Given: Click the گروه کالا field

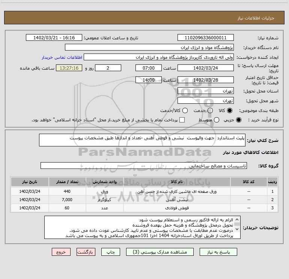Looking at the screenshot, I should 144,166.
